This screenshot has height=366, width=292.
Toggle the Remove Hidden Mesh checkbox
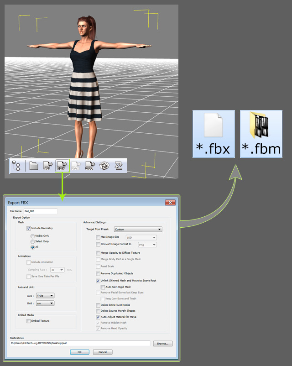point(98,323)
